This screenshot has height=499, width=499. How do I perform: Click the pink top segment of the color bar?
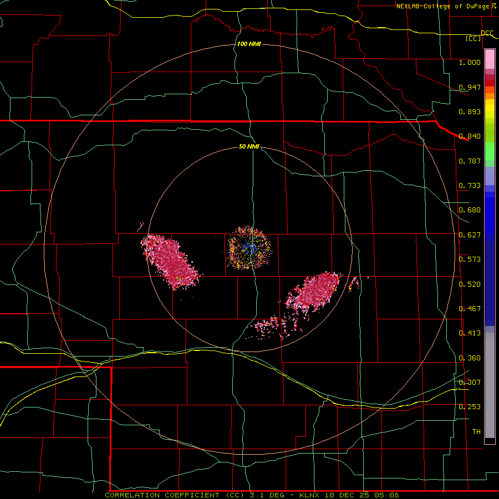click(490, 59)
